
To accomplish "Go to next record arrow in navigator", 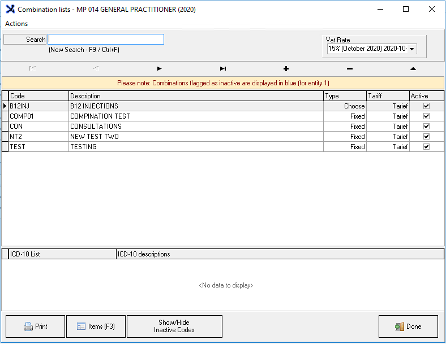I will pyautogui.click(x=160, y=69).
